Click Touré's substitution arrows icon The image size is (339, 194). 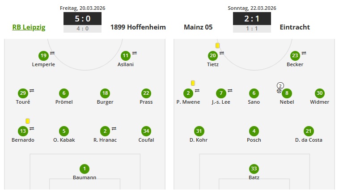pos(32,91)
